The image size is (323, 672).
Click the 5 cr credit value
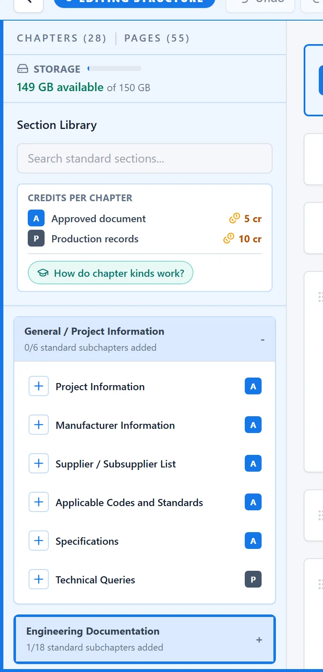coord(253,219)
